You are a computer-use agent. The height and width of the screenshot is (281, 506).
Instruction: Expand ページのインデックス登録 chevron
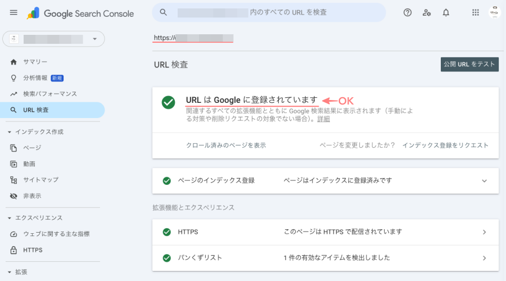(485, 181)
